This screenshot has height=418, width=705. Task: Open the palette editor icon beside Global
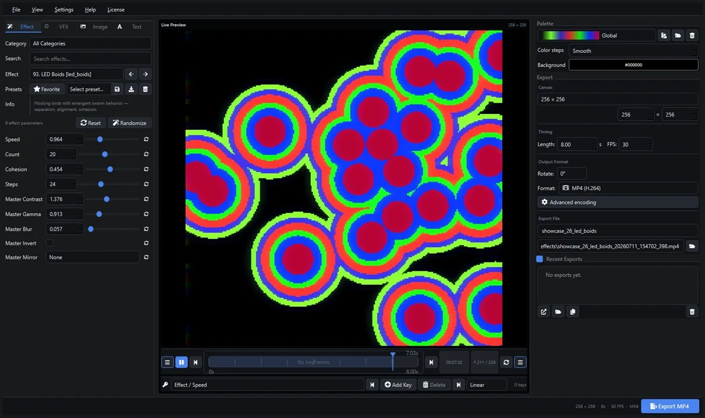(x=664, y=35)
